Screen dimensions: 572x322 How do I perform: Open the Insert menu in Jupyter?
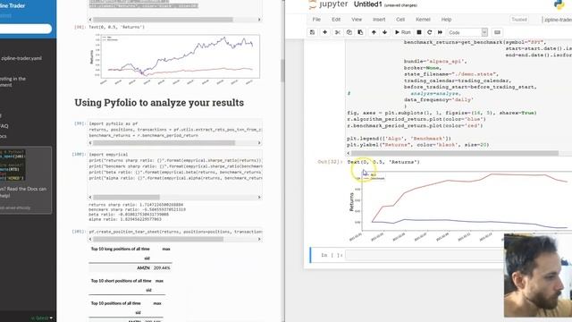(x=379, y=20)
